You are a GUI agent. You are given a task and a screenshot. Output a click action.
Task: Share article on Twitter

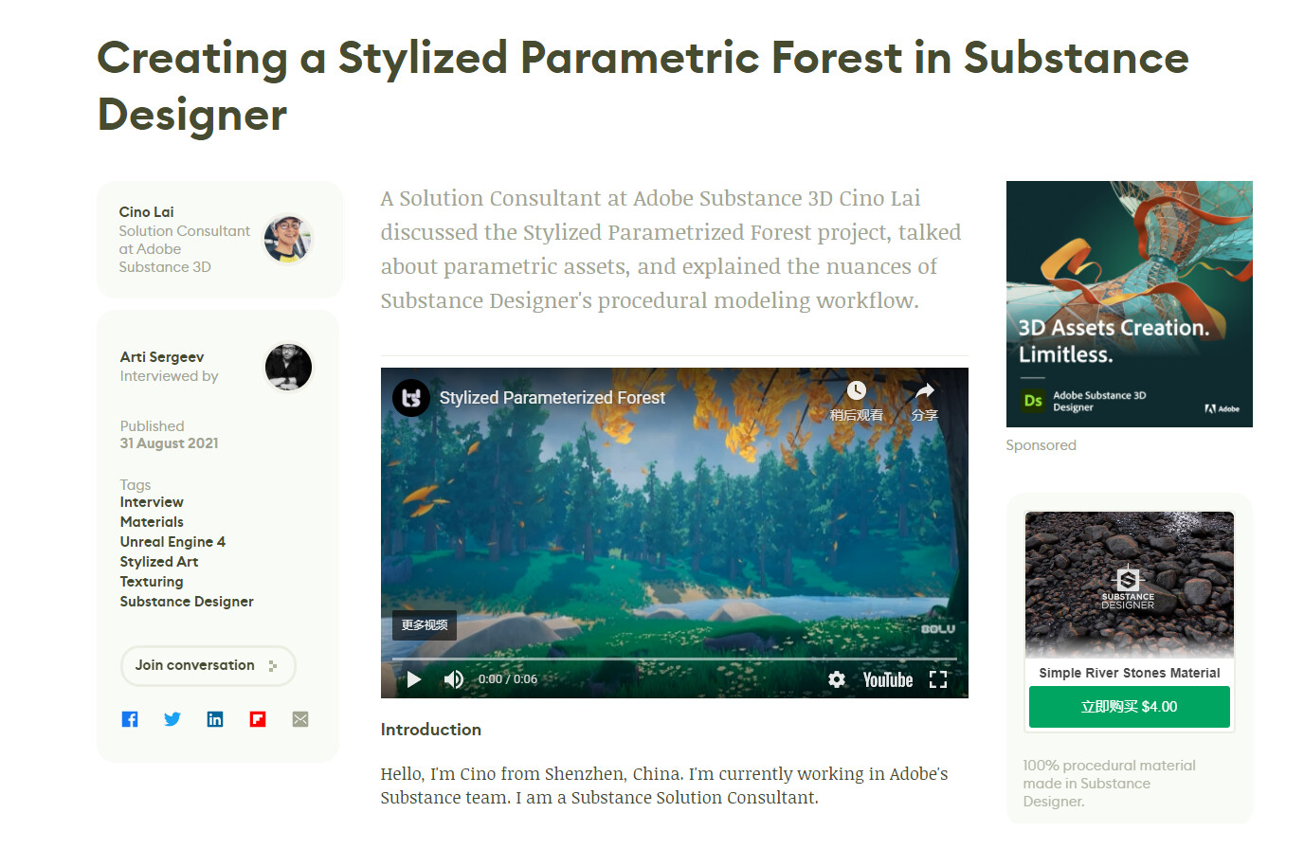172,719
